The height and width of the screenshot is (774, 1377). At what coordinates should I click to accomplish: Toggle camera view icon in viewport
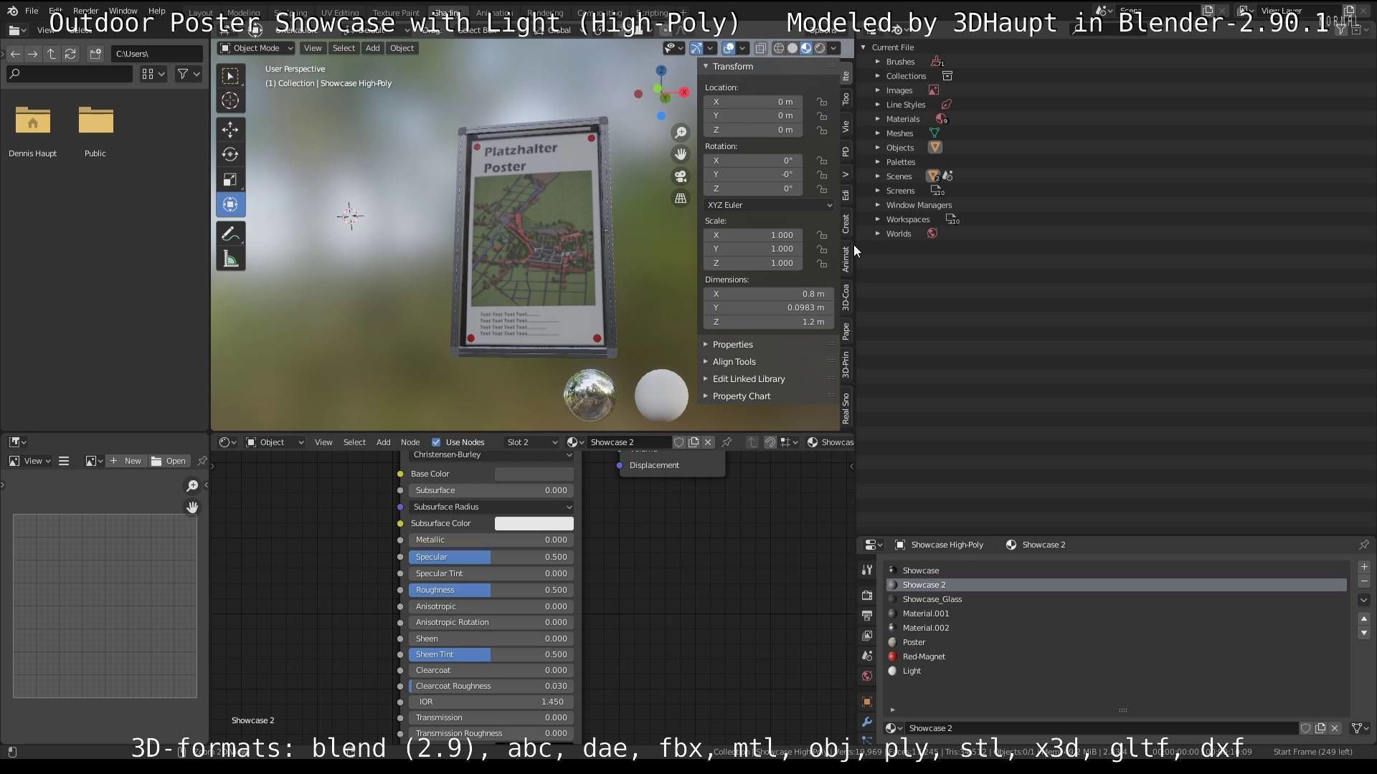(x=680, y=176)
